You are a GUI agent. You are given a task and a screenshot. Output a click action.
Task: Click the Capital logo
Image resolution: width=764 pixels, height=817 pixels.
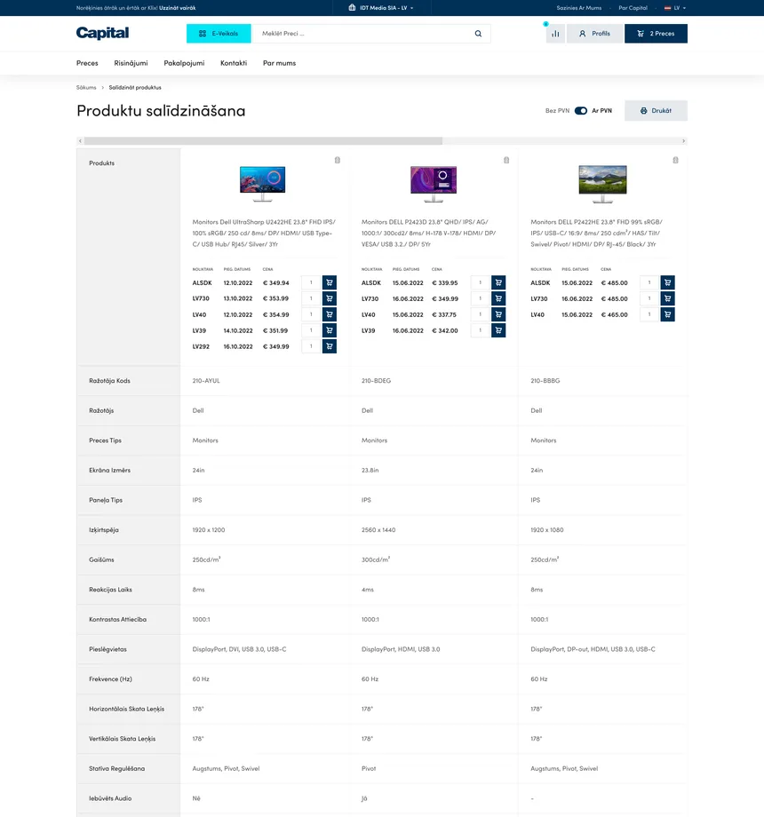(103, 33)
